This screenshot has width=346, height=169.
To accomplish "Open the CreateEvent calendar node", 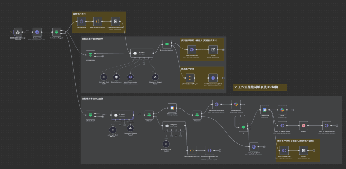I will [x=265, y=110].
